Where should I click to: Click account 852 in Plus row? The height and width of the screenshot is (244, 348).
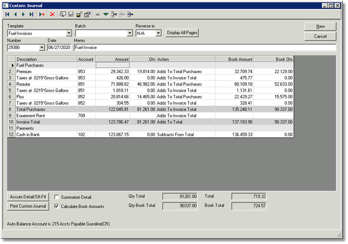[x=86, y=97]
